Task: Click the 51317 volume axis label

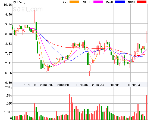Action: 8,112
